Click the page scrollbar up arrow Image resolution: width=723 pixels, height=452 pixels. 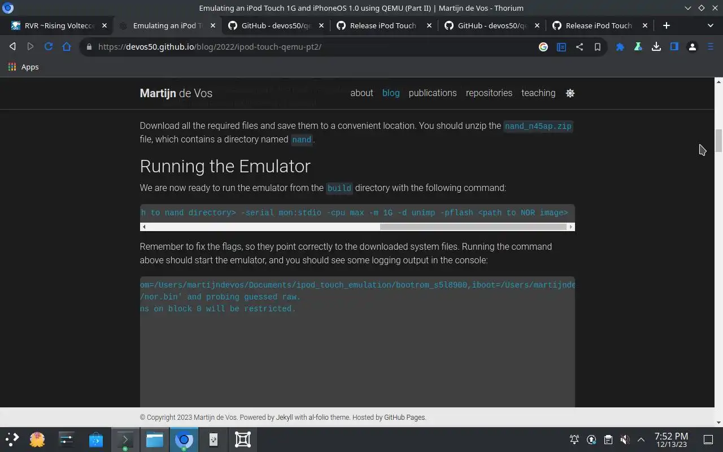pyautogui.click(x=718, y=82)
